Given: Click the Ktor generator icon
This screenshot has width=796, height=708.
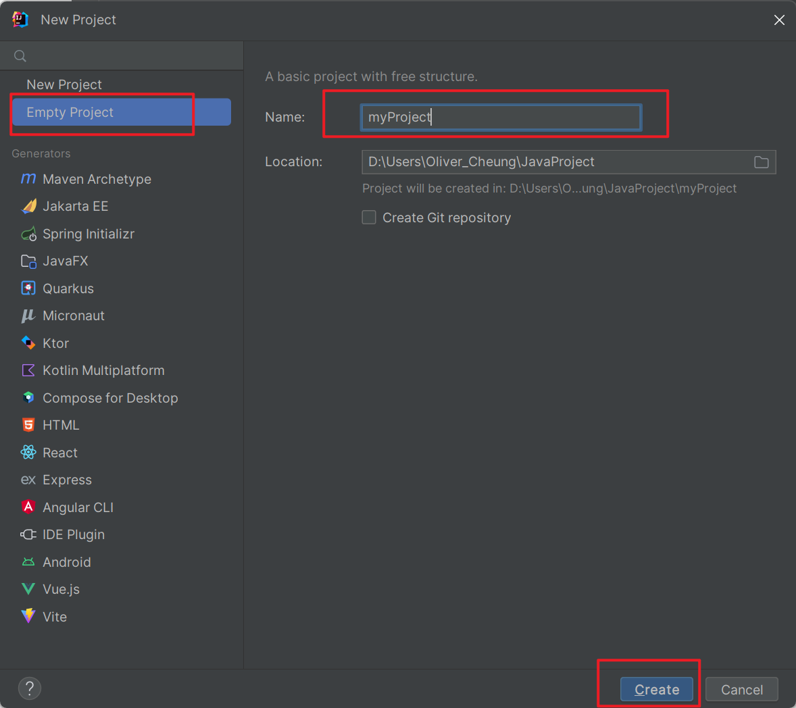Looking at the screenshot, I should click(28, 343).
